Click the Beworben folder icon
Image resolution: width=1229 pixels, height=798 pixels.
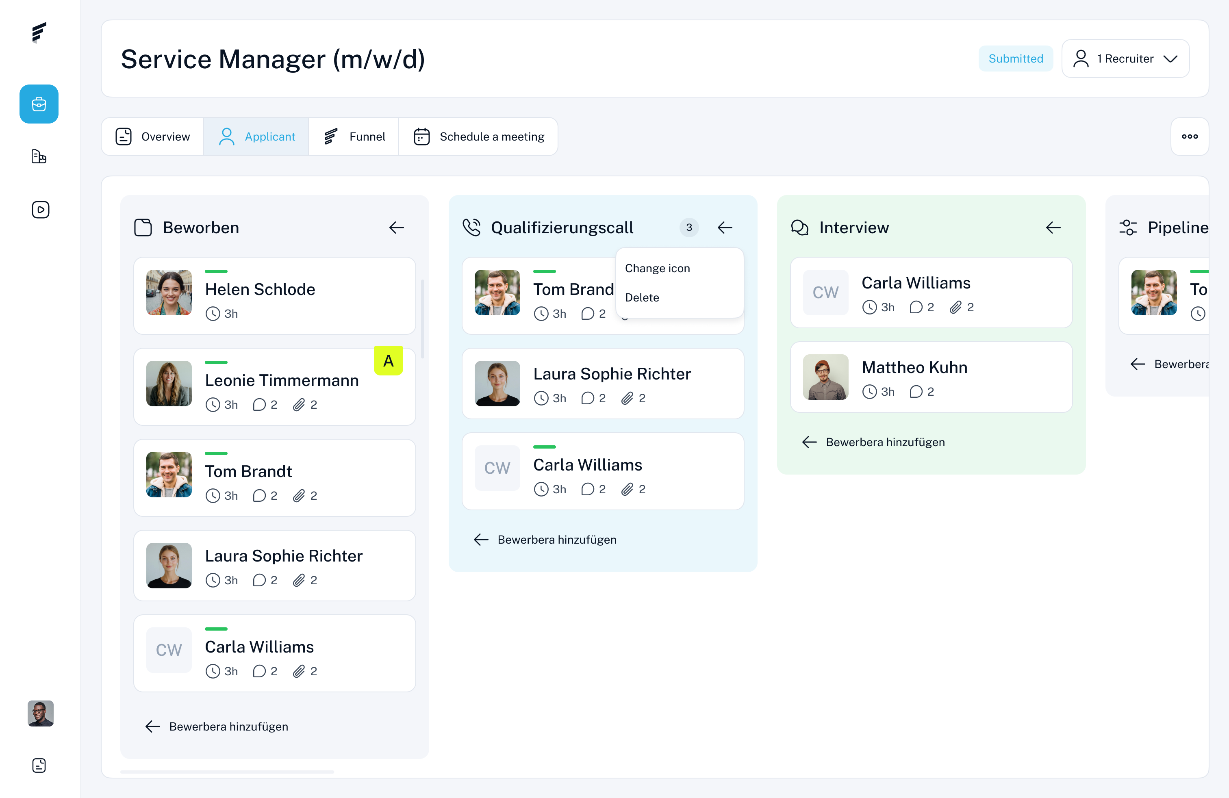[143, 228]
